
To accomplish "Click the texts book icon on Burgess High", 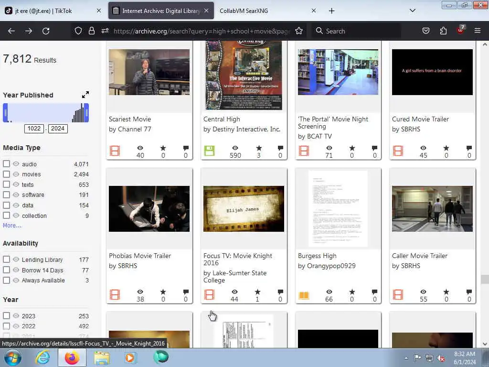I will coord(304,295).
